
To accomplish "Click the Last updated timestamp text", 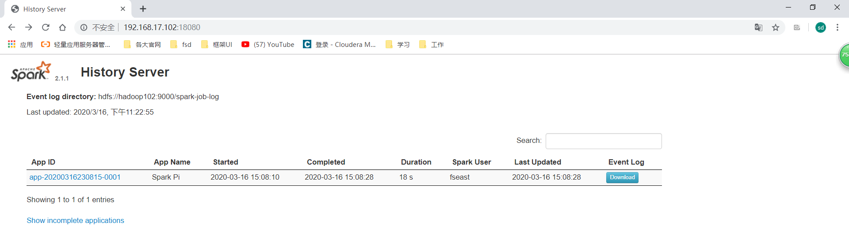I will [90, 112].
